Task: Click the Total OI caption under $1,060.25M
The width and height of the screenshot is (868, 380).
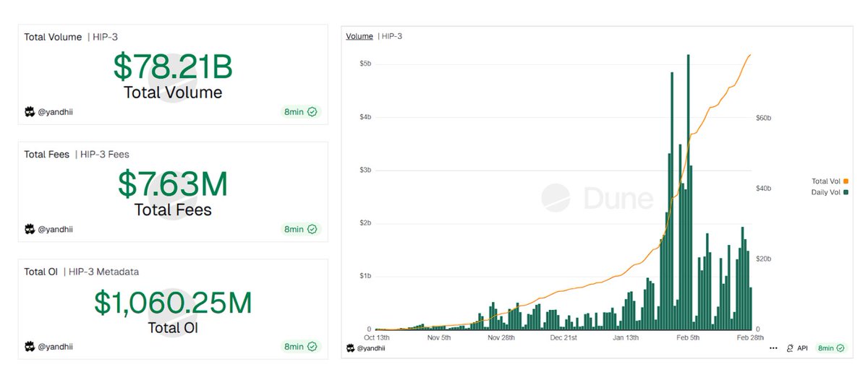Action: 173,328
